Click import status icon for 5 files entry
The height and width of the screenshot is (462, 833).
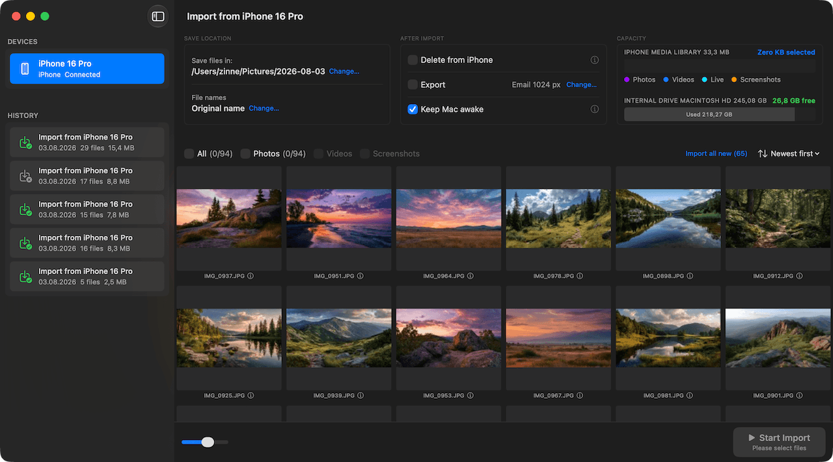pos(25,277)
